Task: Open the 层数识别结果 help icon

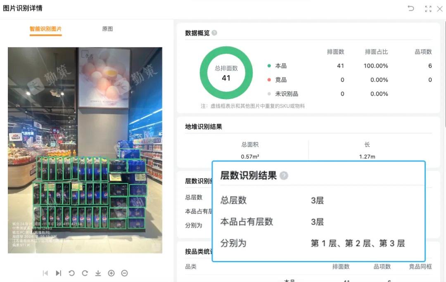Action: pos(284,175)
